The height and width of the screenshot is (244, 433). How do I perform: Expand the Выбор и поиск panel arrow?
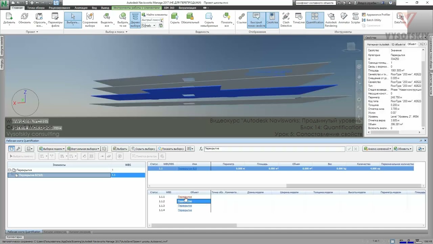(126, 32)
